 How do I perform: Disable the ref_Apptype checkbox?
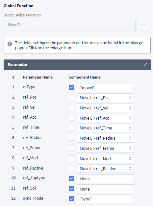[x=72, y=178]
